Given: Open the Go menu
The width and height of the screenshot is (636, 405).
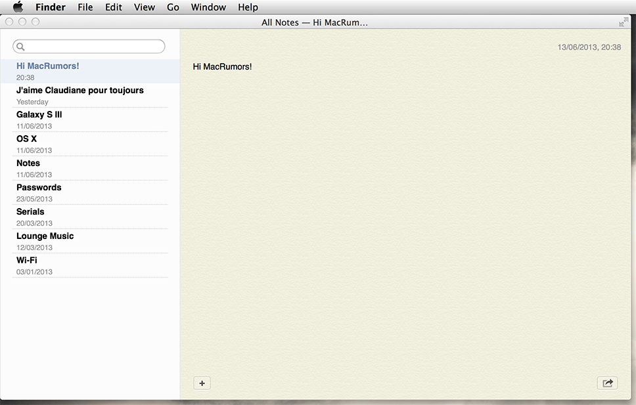Looking at the screenshot, I should pyautogui.click(x=173, y=7).
